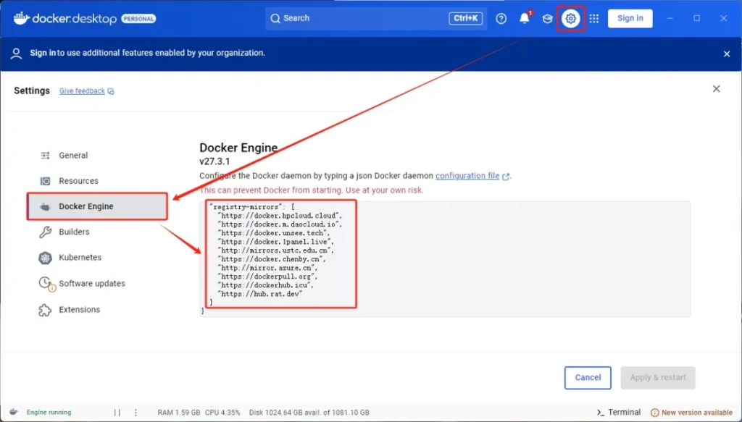Screen dimensions: 742x422
Task: Close the Settings panel
Action: (x=716, y=89)
